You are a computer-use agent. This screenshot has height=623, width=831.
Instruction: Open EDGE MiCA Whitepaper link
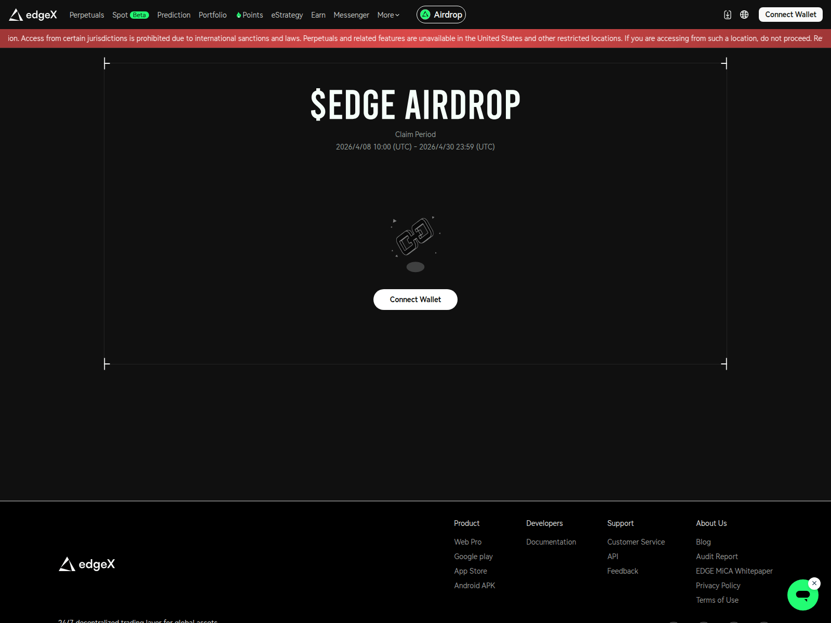click(x=734, y=571)
